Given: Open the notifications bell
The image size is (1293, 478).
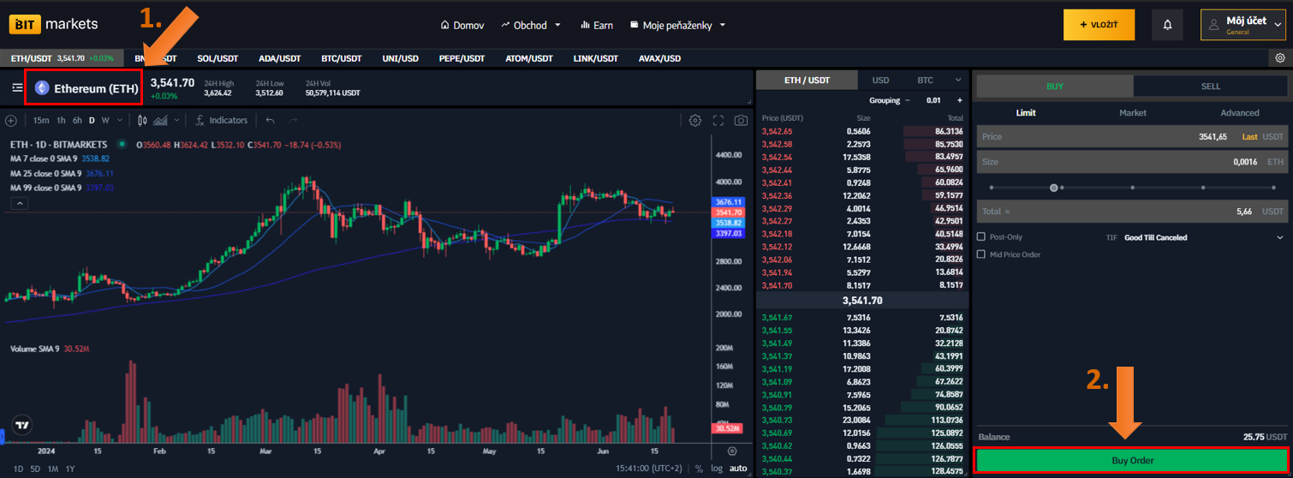Looking at the screenshot, I should [x=1167, y=25].
